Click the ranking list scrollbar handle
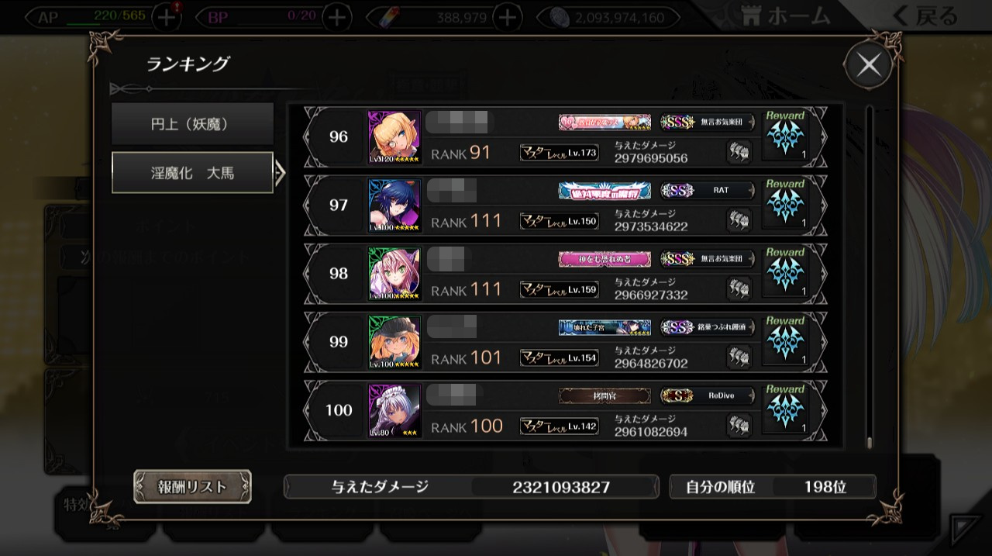The height and width of the screenshot is (556, 992). point(870,443)
